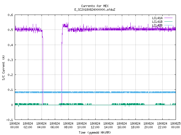Click the x-axis tick '180824 08:00'
Image resolution: width=181 pixels, height=135 pixels.
pos(68,125)
